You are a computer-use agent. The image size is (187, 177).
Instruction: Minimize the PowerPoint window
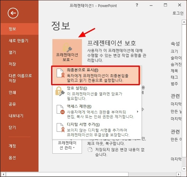point(151,5)
